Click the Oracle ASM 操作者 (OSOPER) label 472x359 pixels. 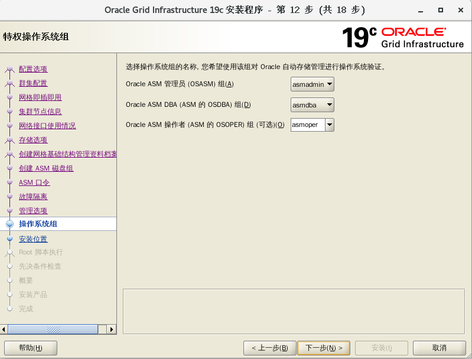(x=205, y=125)
